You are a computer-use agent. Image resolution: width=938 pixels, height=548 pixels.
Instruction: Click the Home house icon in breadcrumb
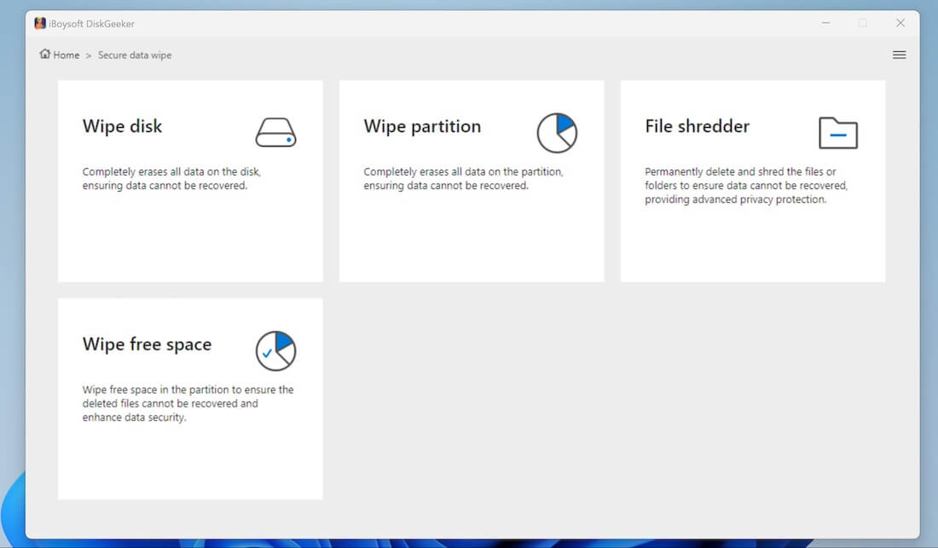(45, 54)
